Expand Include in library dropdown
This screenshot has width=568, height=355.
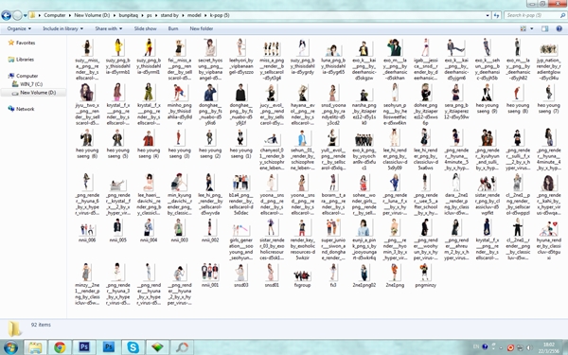(x=62, y=28)
